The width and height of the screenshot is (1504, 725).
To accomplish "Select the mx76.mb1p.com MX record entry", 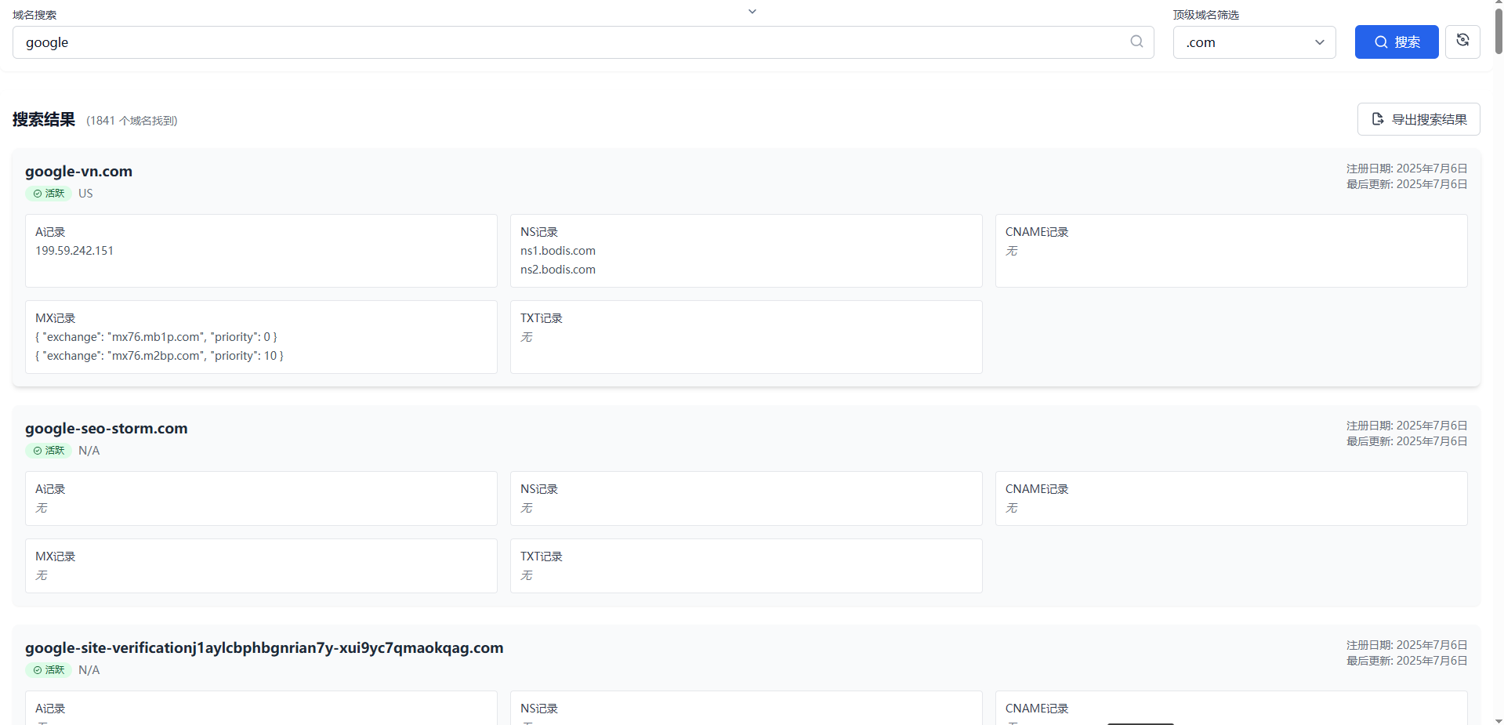I will [x=156, y=337].
